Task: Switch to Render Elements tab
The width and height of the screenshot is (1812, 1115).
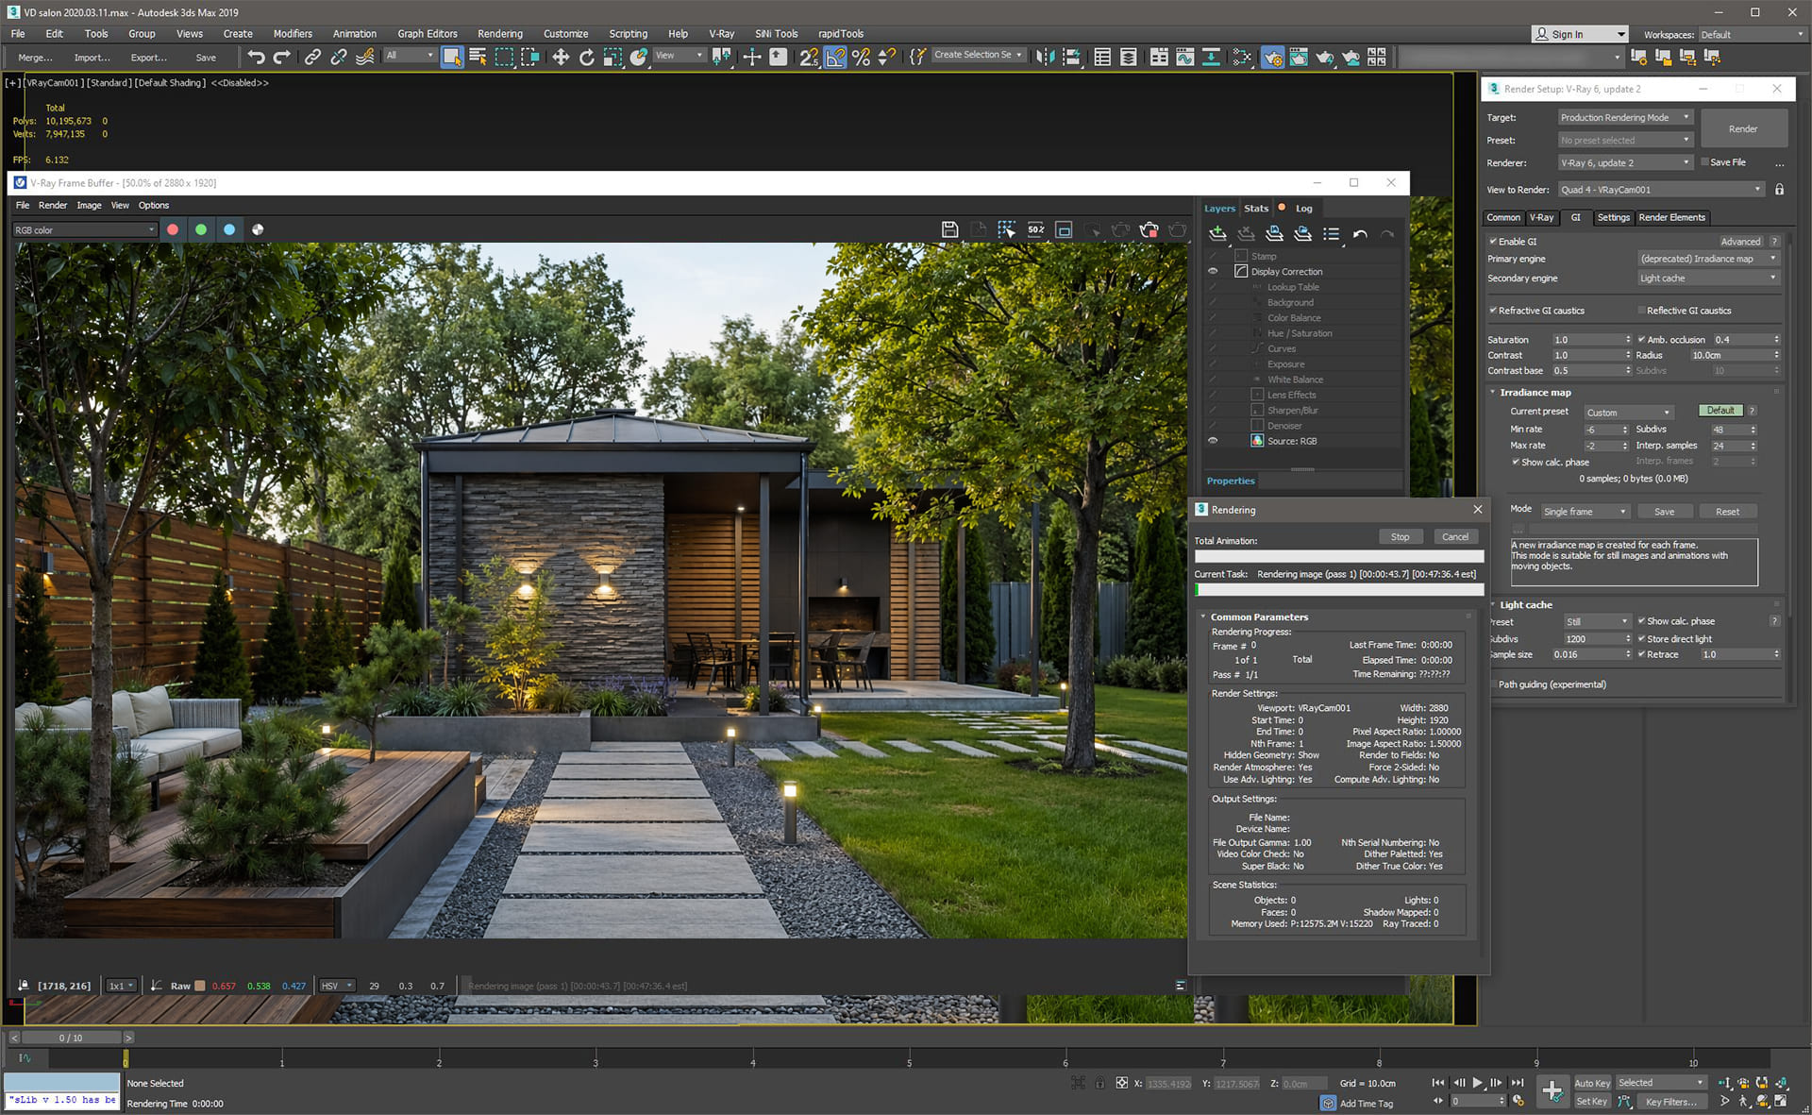Action: (1671, 217)
